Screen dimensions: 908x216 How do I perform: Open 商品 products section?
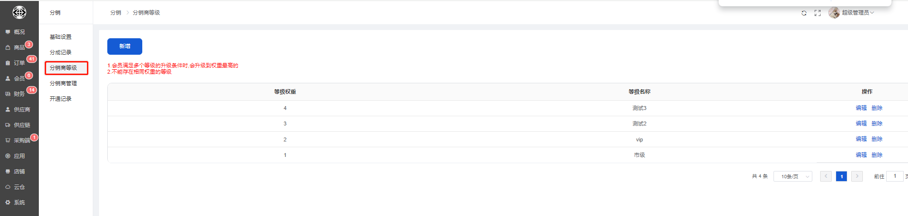[x=19, y=47]
